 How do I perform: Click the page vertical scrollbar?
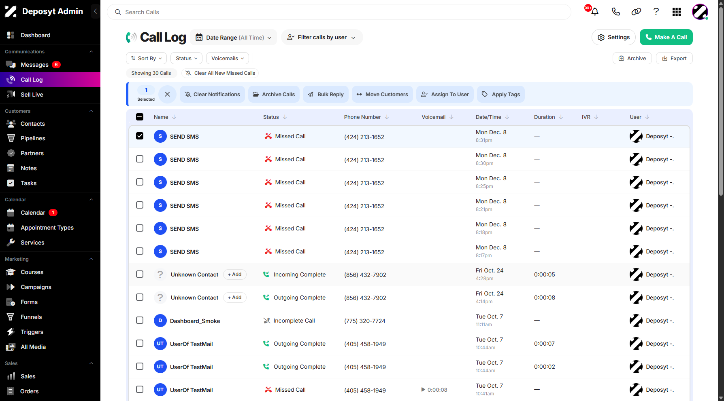pos(721,101)
